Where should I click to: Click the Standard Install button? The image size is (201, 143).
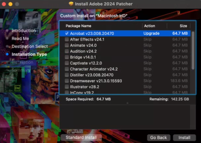[81, 137]
